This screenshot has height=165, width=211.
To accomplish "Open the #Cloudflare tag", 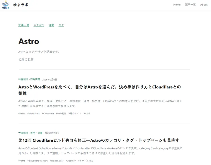I will [x=48, y=114].
